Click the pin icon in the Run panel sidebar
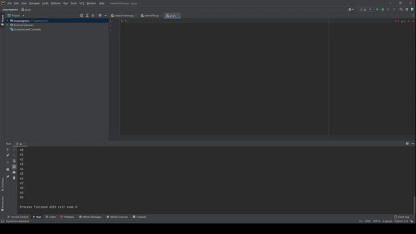Image resolution: width=416 pixels, height=234 pixels. pos(8,177)
